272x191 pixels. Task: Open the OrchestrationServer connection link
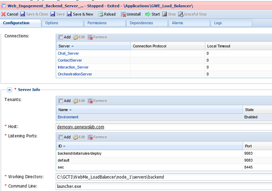[x=75, y=74]
